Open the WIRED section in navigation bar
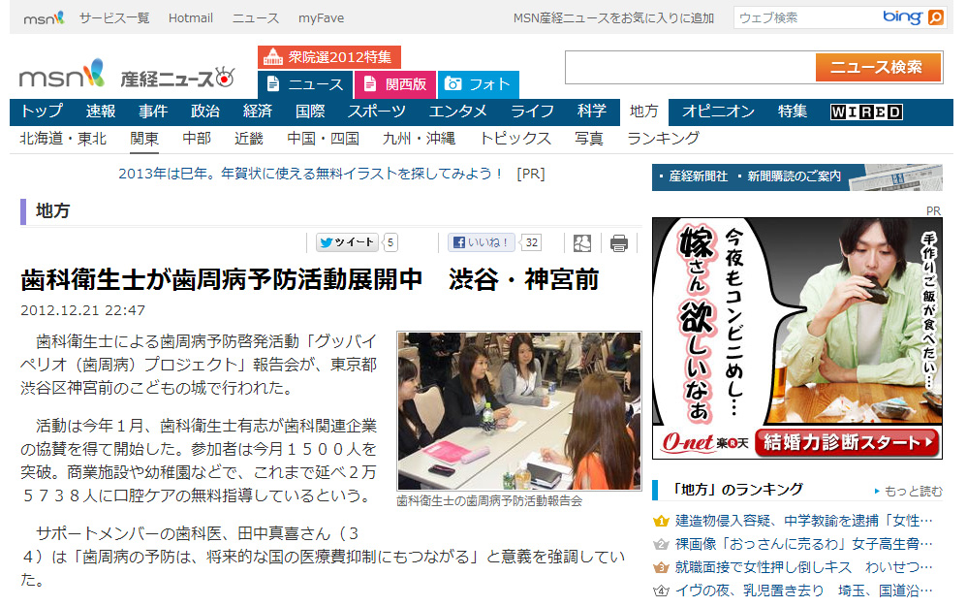 [866, 112]
